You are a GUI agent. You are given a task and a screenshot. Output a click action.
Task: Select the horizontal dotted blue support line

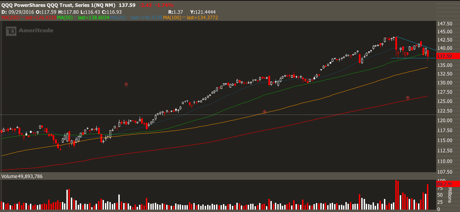[414, 58]
